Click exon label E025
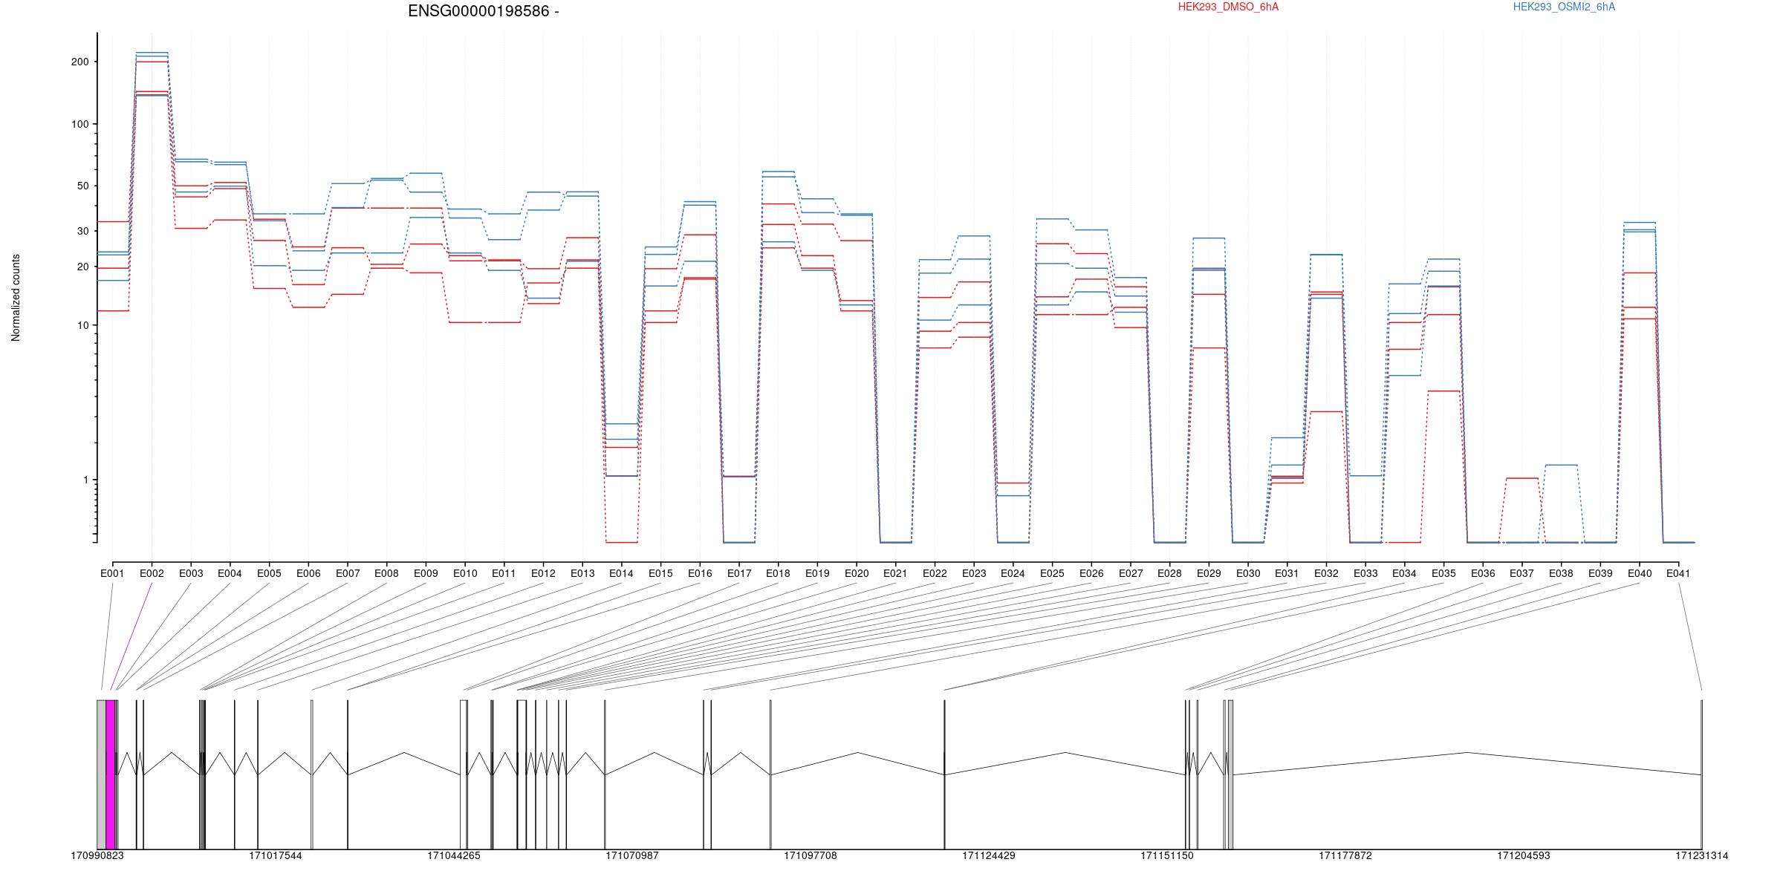This screenshot has height=891, width=1783. click(x=1052, y=574)
